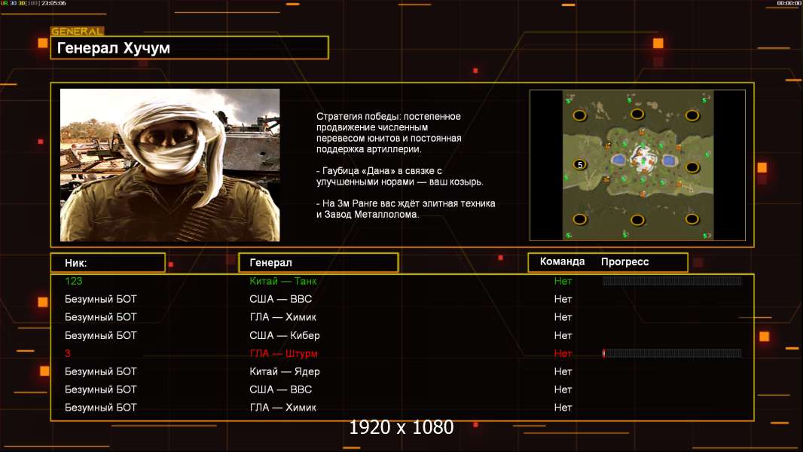
Task: Select the "Китай — Танк" general entry
Action: [282, 281]
